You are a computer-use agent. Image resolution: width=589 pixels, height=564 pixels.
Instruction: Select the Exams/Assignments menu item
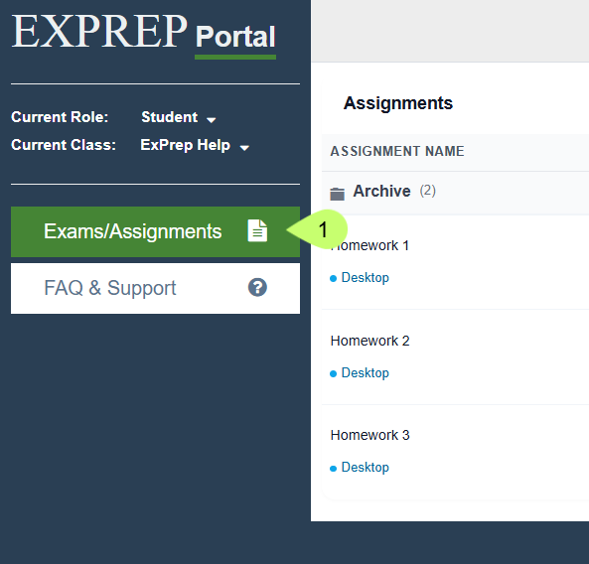point(155,231)
